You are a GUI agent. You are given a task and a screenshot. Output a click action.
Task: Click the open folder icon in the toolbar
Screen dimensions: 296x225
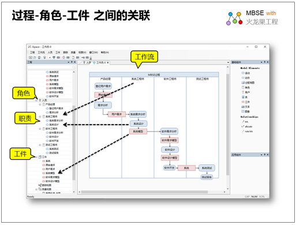point(35,58)
